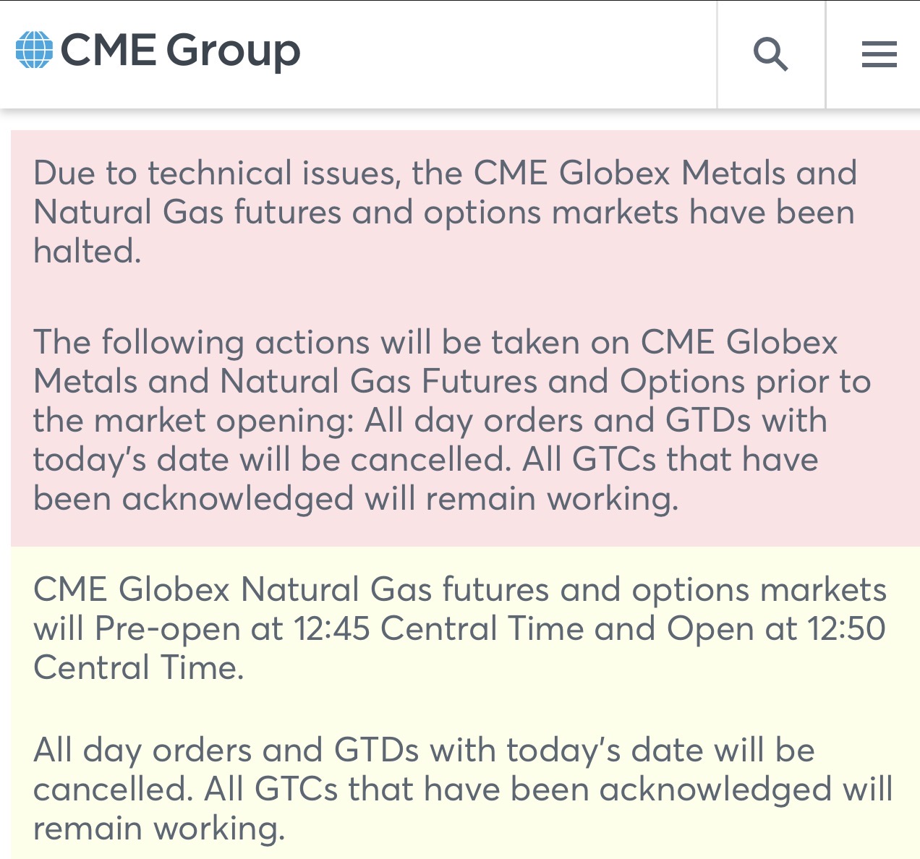Click "Pre-open at 12:45" text
This screenshot has height=859, width=920.
coord(233,628)
